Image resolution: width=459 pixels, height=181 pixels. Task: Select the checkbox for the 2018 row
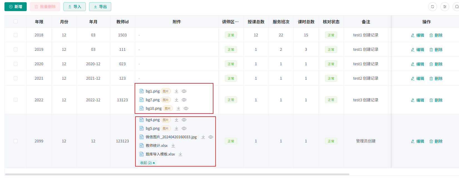pos(16,35)
